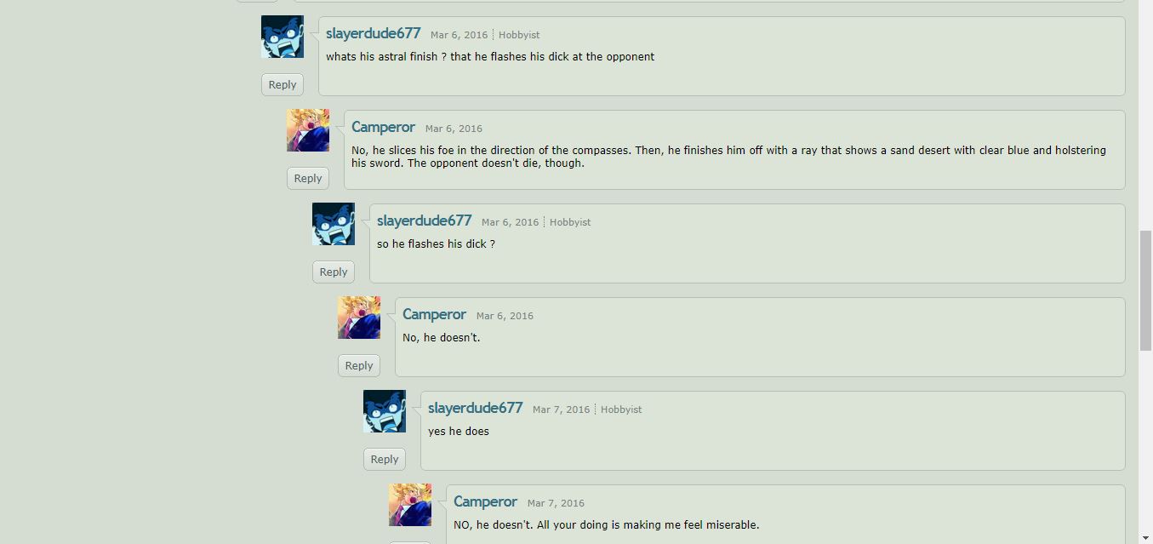Reply to slayerdude677's astral finish comment
The width and height of the screenshot is (1153, 544).
[x=283, y=84]
